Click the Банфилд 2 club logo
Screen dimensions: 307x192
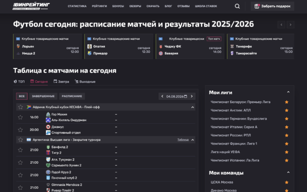(x=48, y=147)
